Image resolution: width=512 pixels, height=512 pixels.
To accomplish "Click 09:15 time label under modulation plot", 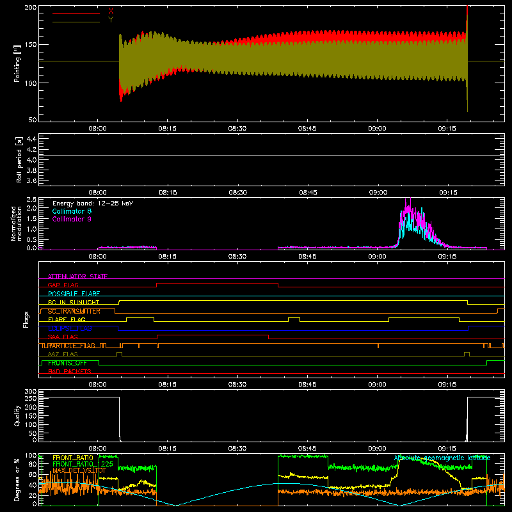I will click(447, 257).
